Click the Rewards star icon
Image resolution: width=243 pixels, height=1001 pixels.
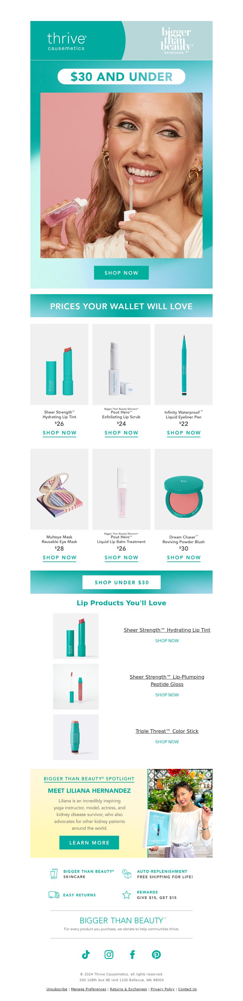[x=126, y=895]
